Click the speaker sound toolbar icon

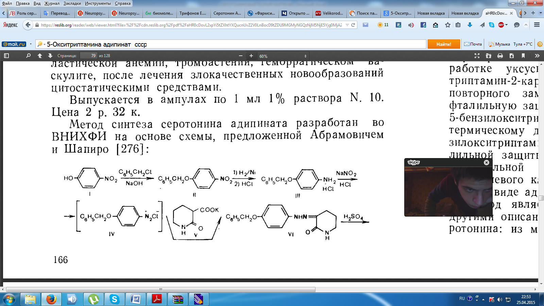point(411,25)
